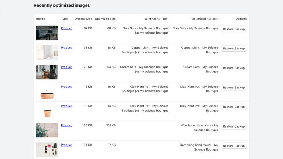Select the 16 KB optimized size cell
Image resolution: width=283 pixels, height=159 pixels.
111,87
